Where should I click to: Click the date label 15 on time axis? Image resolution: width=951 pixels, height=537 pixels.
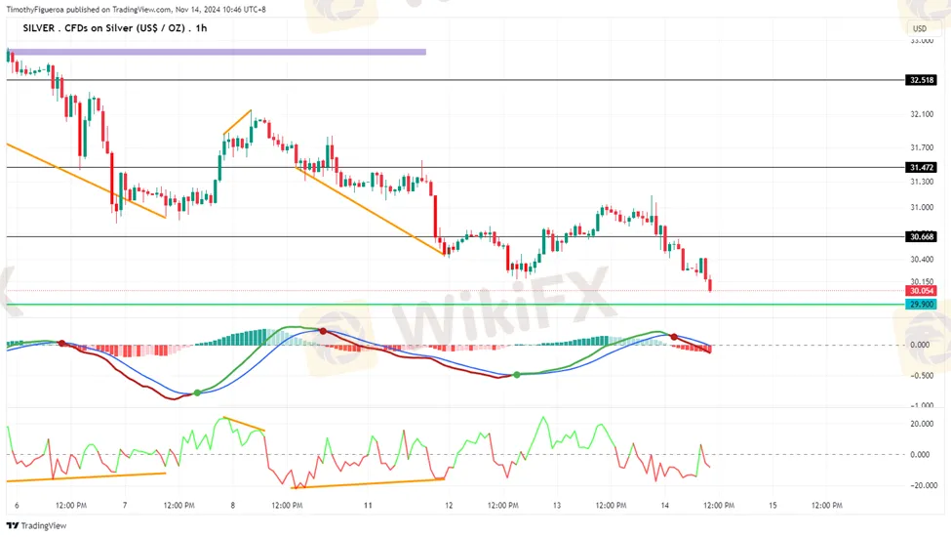tap(773, 505)
